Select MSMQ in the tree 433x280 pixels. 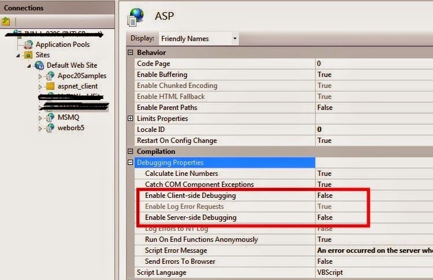pyautogui.click(x=68, y=117)
